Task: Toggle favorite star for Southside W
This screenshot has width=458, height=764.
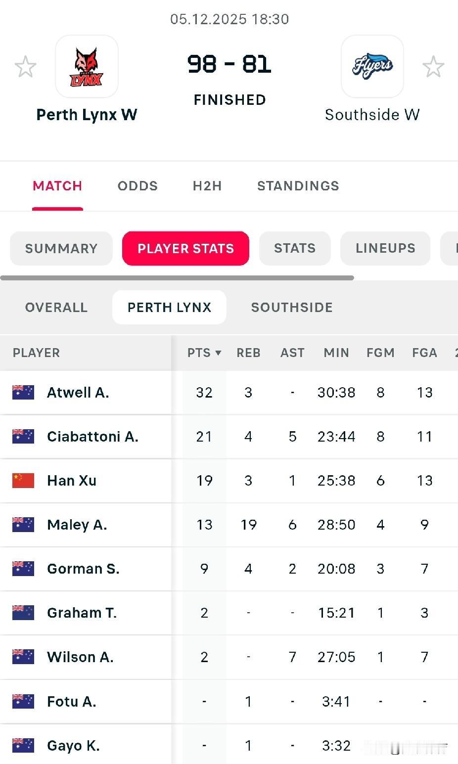Action: point(433,67)
